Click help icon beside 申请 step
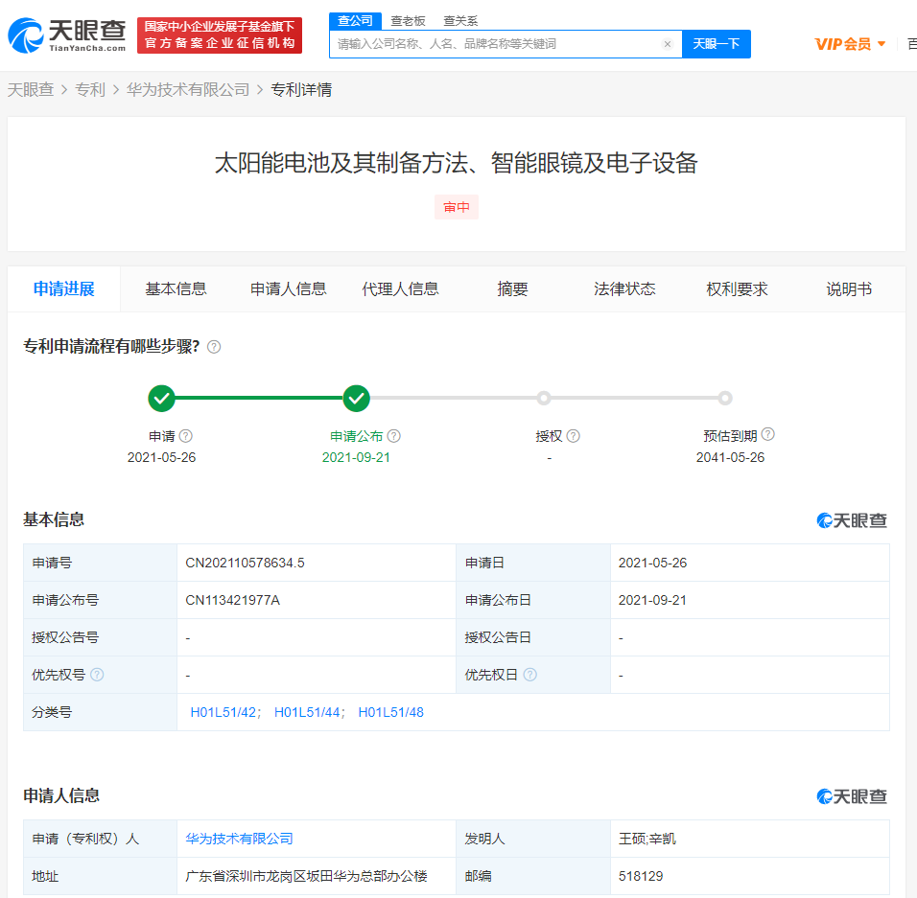This screenshot has width=917, height=898. (186, 436)
